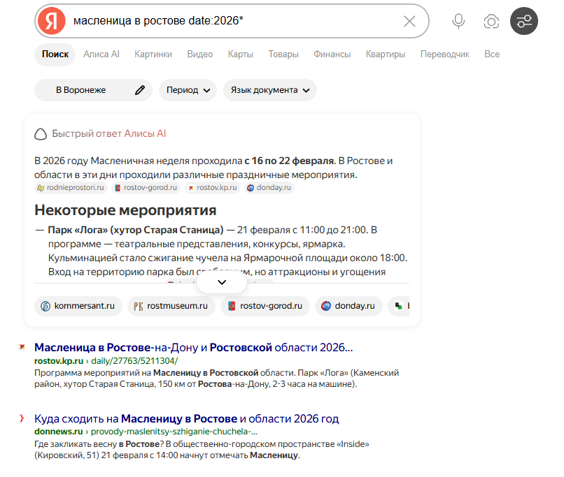Image resolution: width=564 pixels, height=477 pixels.
Task: Click the bold text с 16 по 22 февраля
Action: [x=289, y=161]
